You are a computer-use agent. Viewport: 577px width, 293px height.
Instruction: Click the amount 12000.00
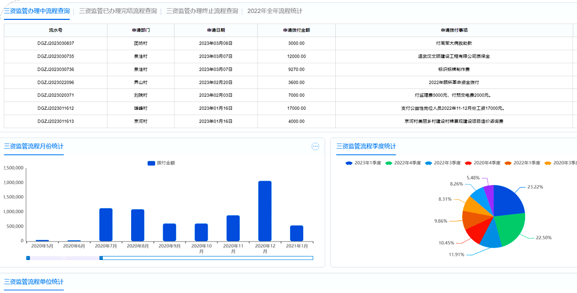(296, 57)
